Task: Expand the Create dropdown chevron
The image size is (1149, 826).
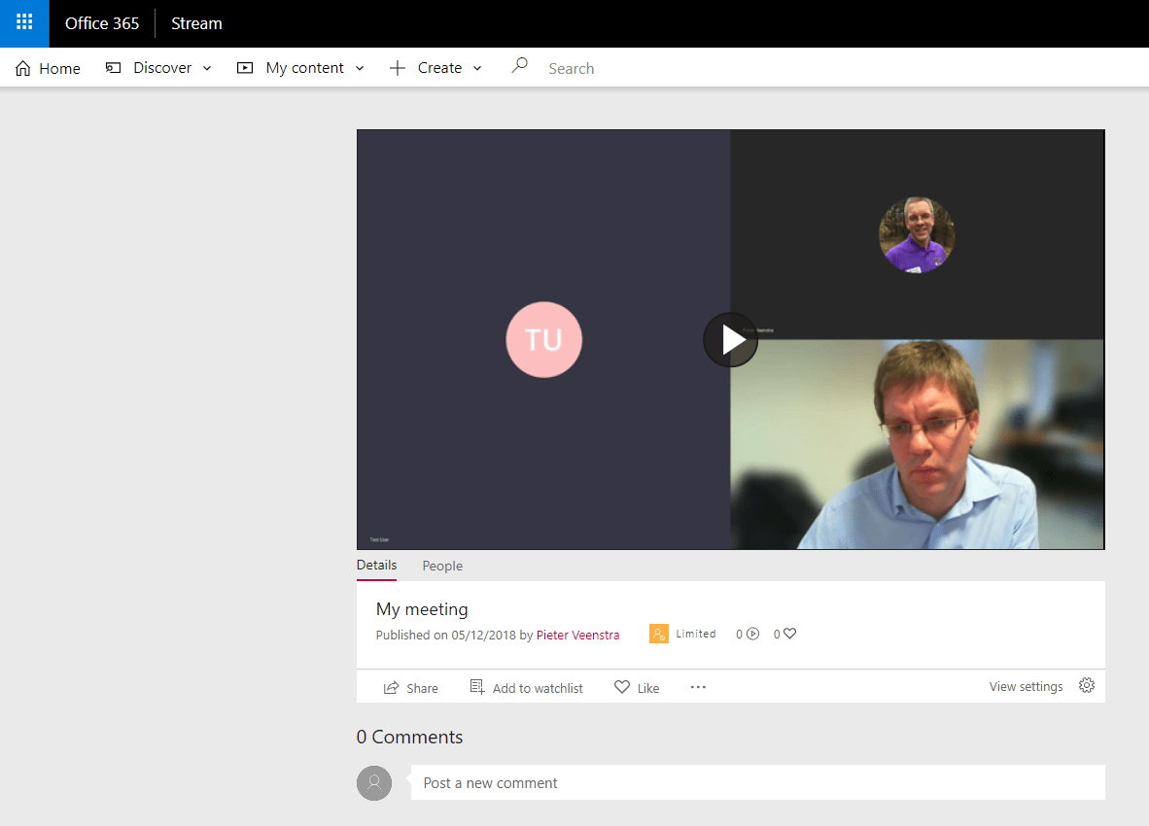Action: 477,68
